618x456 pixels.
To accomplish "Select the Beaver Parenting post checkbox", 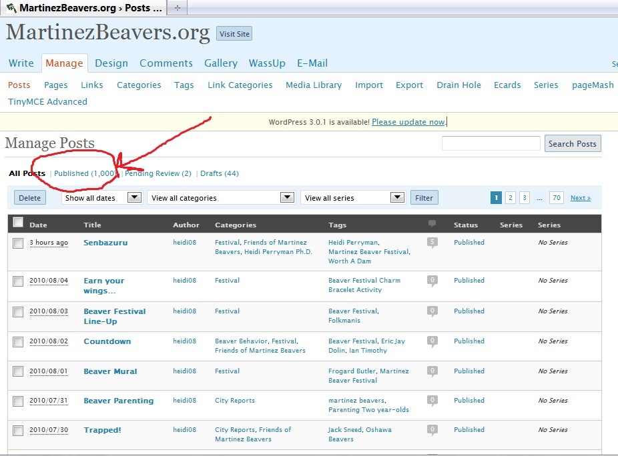I will (18, 401).
